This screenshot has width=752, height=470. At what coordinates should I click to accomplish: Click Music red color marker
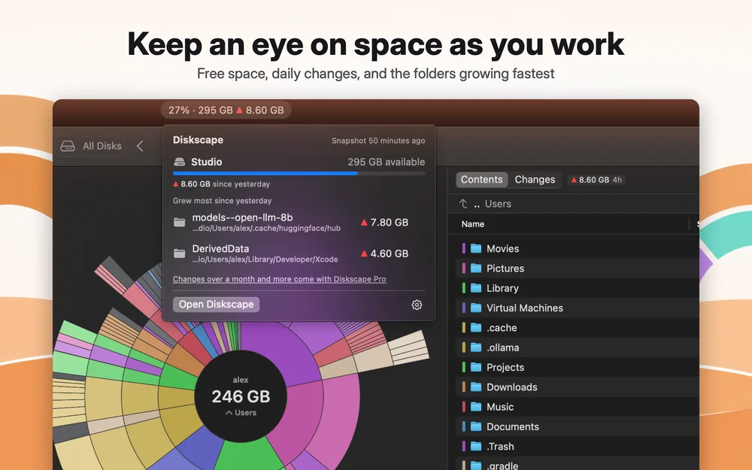click(x=464, y=407)
